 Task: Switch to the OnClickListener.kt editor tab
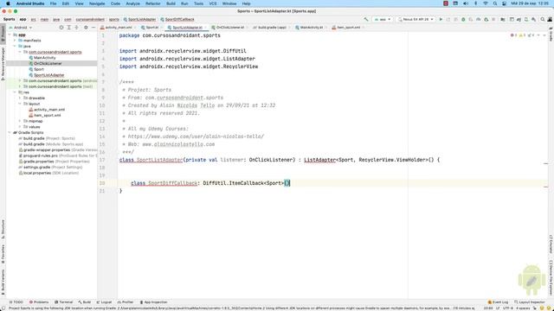pyautogui.click(x=230, y=28)
